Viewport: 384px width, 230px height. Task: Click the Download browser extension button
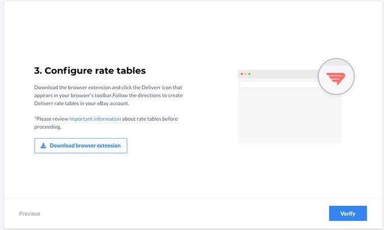81,145
